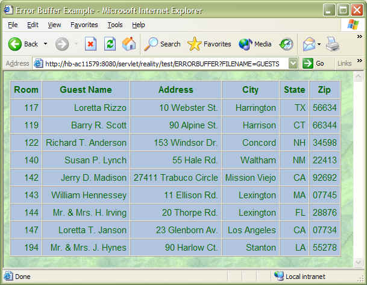This screenshot has width=367, height=285.
Task: Open the Media pane
Action: click(255, 44)
